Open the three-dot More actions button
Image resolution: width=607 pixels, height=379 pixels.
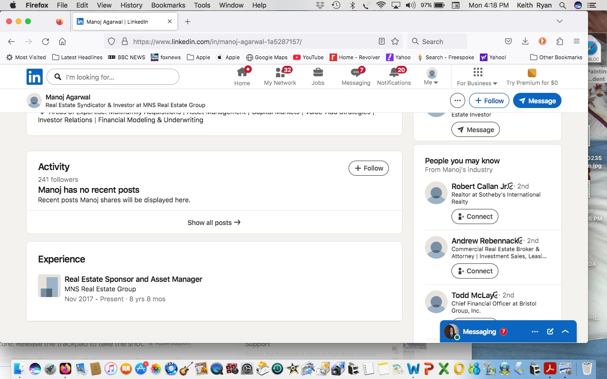(457, 100)
